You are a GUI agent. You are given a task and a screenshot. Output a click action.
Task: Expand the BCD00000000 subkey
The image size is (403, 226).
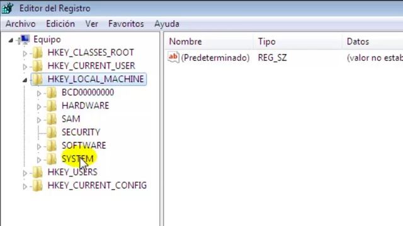(x=39, y=94)
